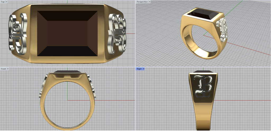Screen dimensions: 271x131
Task: Open the Right viewport dropdown arrow
Action: click(143, 69)
